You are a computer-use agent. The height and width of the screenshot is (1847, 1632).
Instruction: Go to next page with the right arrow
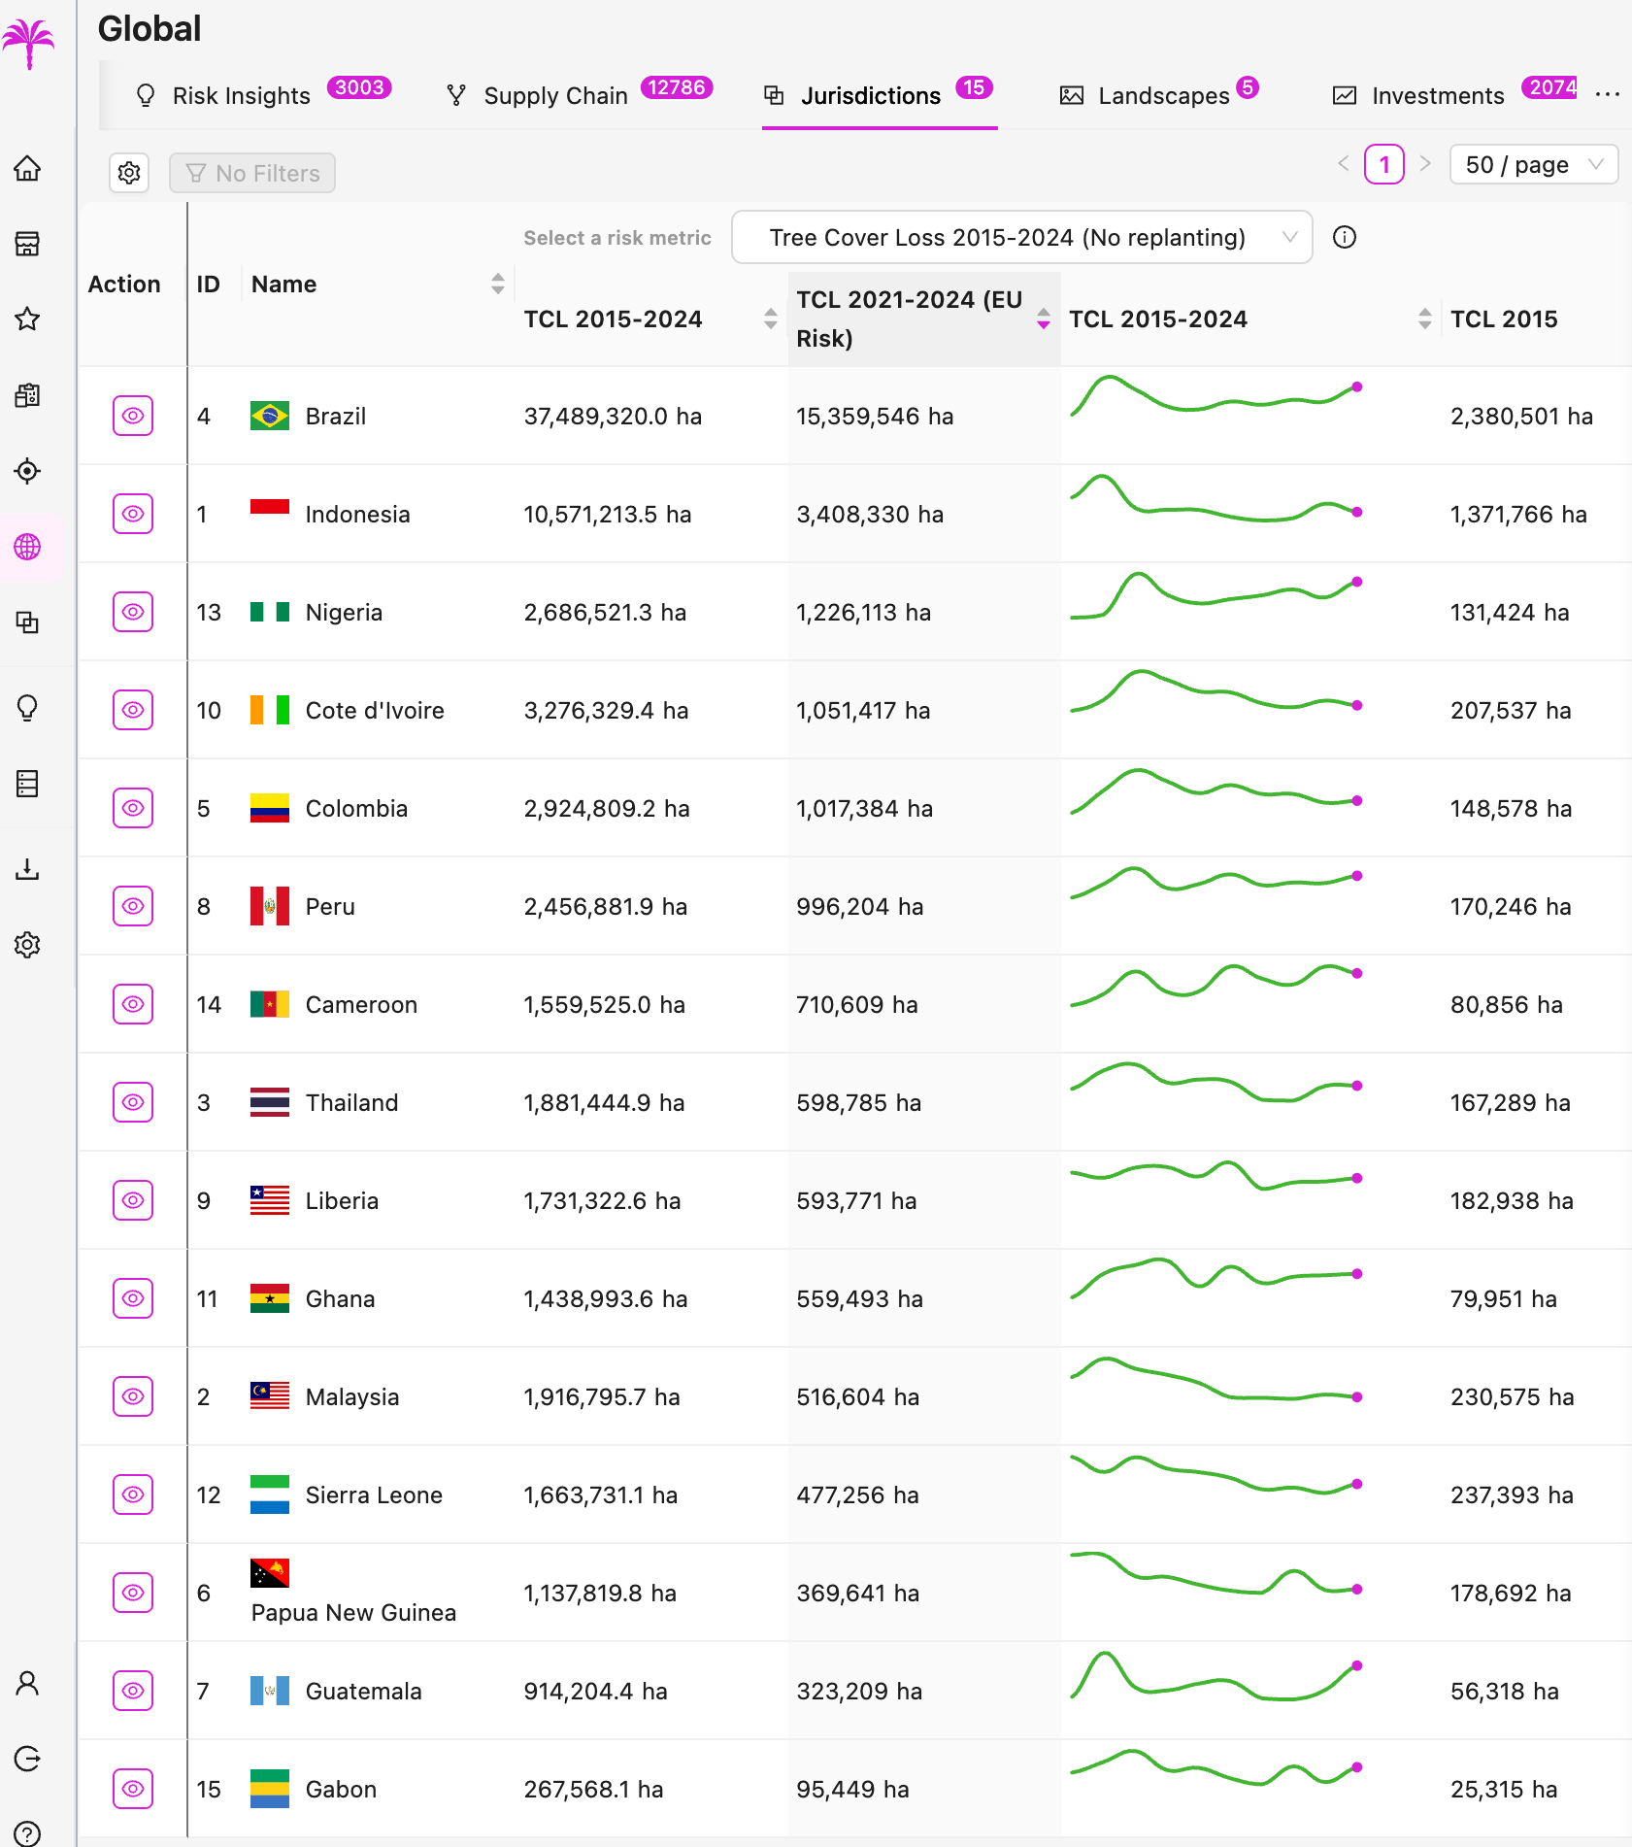pos(1425,164)
